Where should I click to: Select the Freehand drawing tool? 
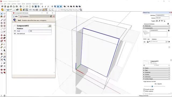tap(4, 20)
